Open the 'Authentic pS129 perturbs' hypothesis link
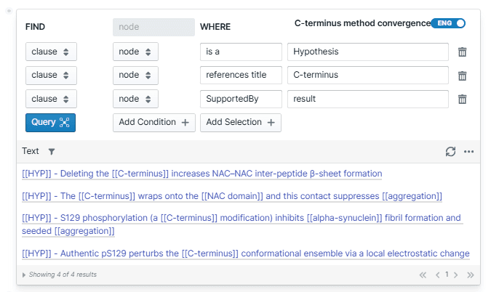Viewport: 491px width, 292px height. click(246, 254)
